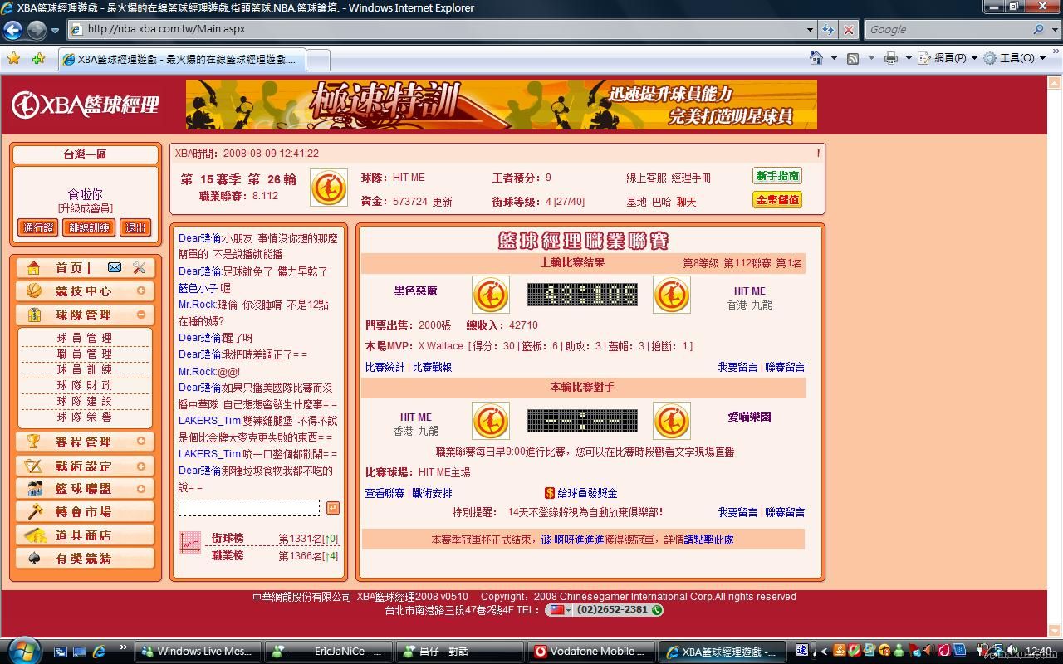Open 球隊建設 in the team submenu

[x=85, y=401]
